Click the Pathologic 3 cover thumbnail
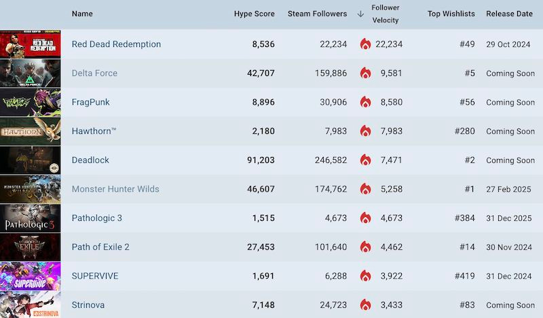This screenshot has width=543, height=318. [30, 218]
